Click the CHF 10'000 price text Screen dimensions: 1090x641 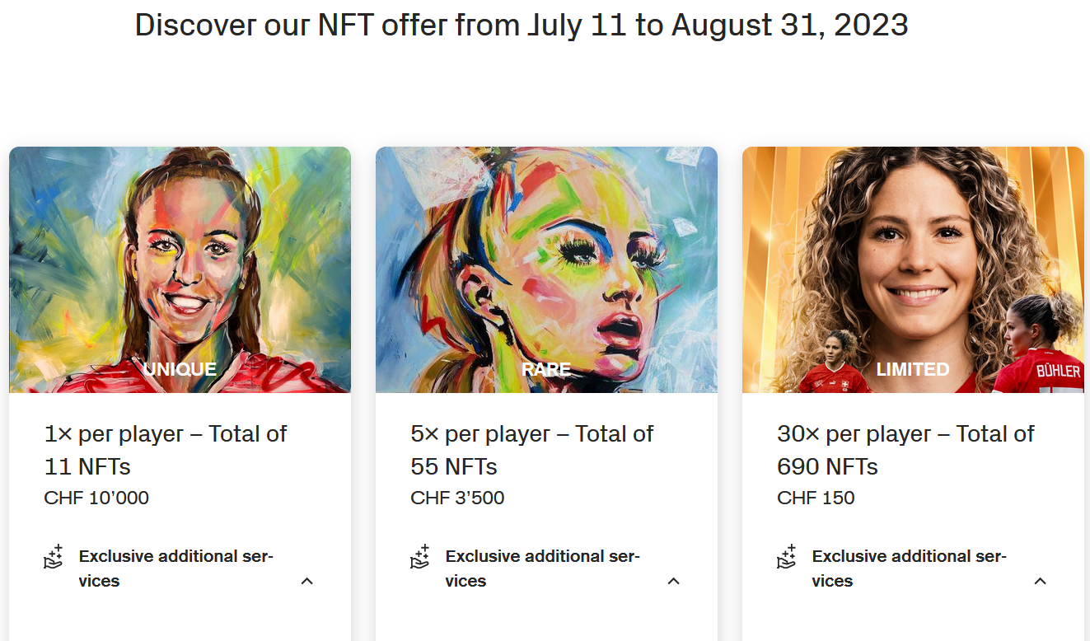(96, 498)
